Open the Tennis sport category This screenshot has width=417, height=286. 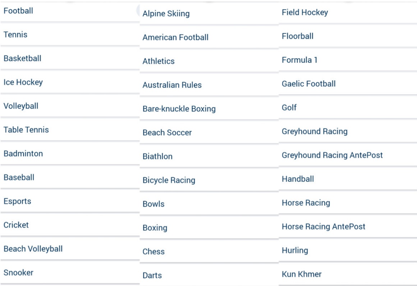pyautogui.click(x=15, y=35)
